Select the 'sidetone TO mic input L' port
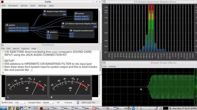This screenshot has width=197, height=110. point(18,28)
